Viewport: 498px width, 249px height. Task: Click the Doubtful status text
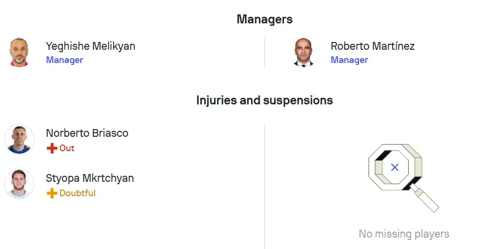click(x=77, y=193)
